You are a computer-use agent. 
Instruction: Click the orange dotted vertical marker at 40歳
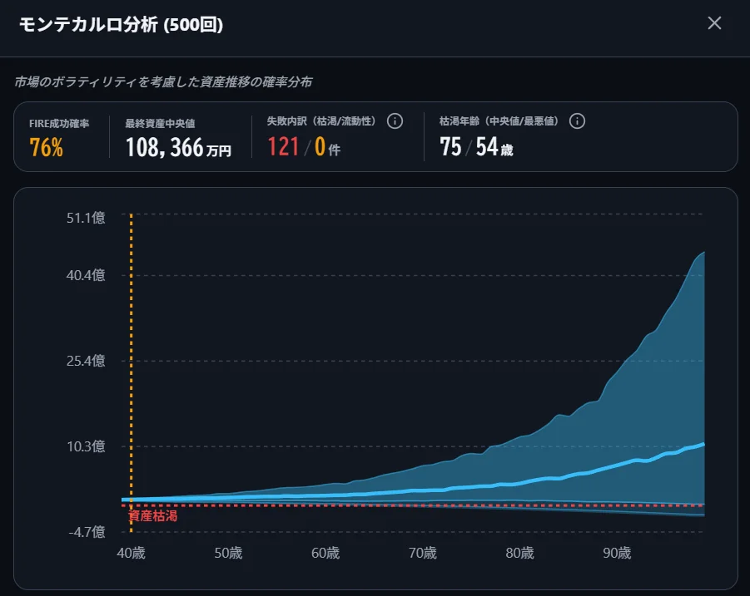tap(131, 372)
